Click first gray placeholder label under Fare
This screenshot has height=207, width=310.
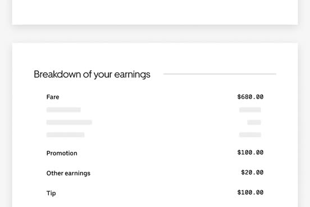pos(63,110)
